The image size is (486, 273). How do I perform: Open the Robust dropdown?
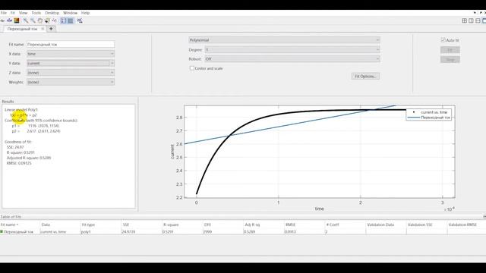tap(292, 59)
